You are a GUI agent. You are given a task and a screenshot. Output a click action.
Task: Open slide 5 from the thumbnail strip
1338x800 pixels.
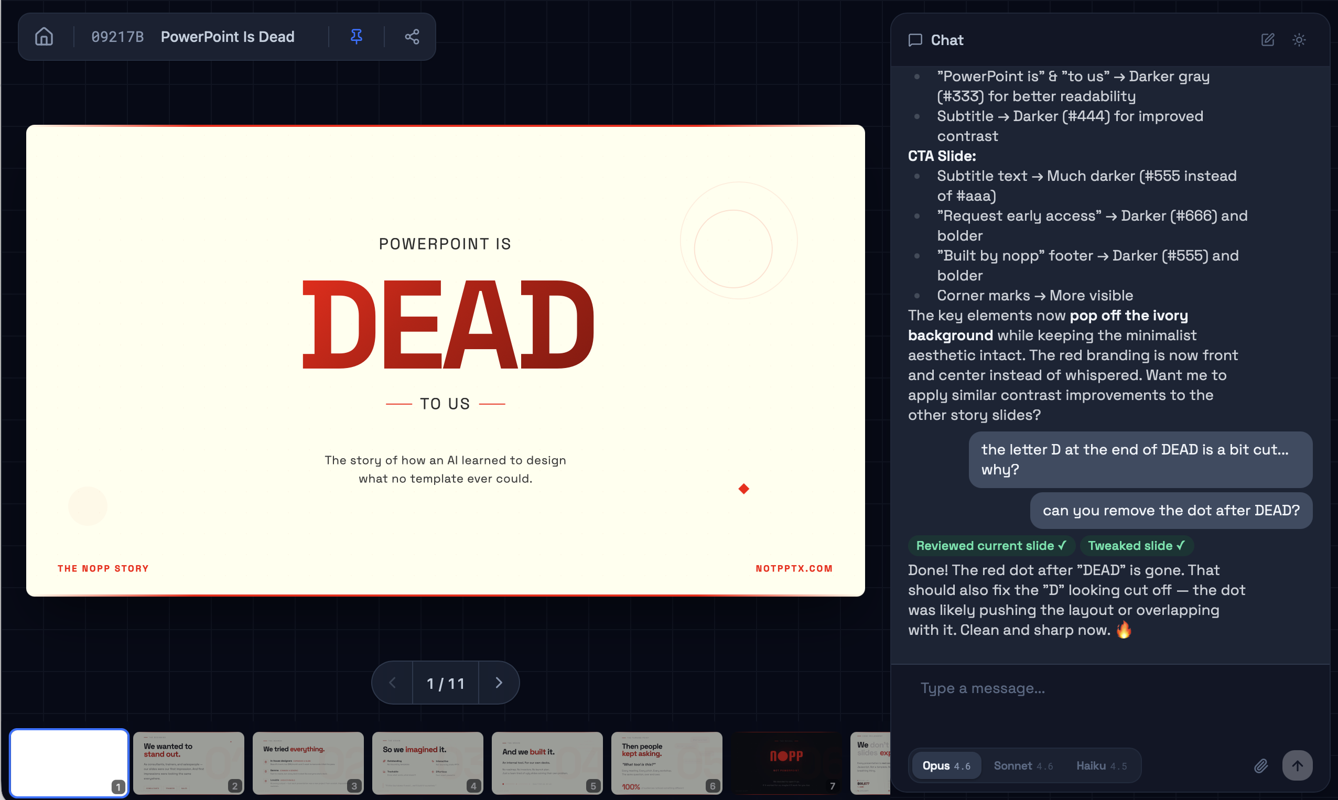[547, 763]
